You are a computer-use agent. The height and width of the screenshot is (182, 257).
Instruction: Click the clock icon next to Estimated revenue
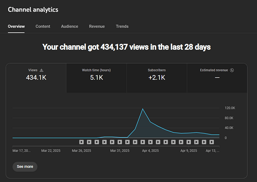[x=232, y=70]
